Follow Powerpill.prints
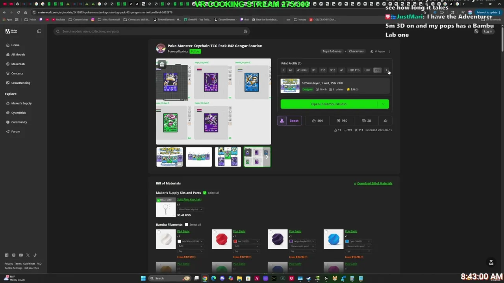This screenshot has height=283, width=504. tap(195, 51)
